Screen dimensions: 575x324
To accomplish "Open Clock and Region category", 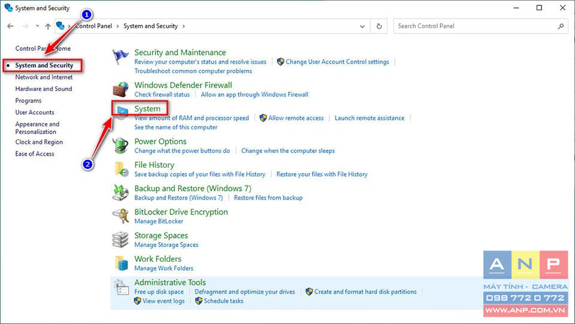I will click(39, 142).
